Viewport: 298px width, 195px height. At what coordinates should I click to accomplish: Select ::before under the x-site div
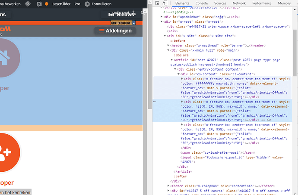coord(178,41)
